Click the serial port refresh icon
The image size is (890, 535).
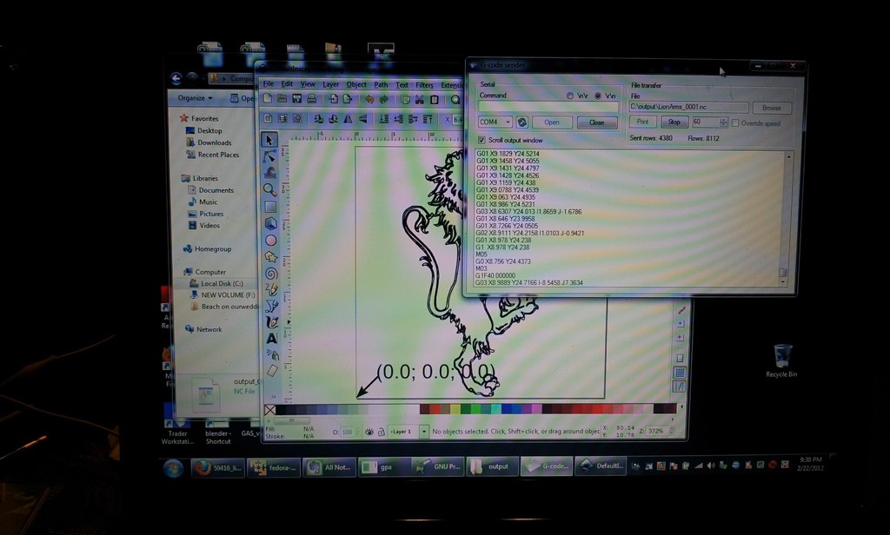[522, 122]
